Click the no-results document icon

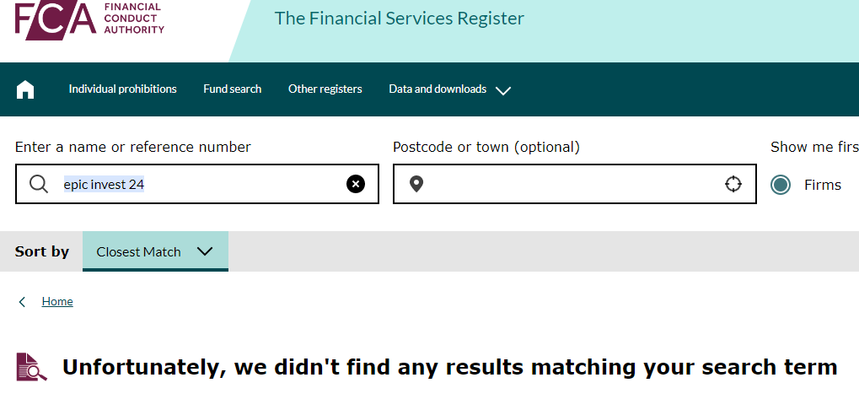32,368
